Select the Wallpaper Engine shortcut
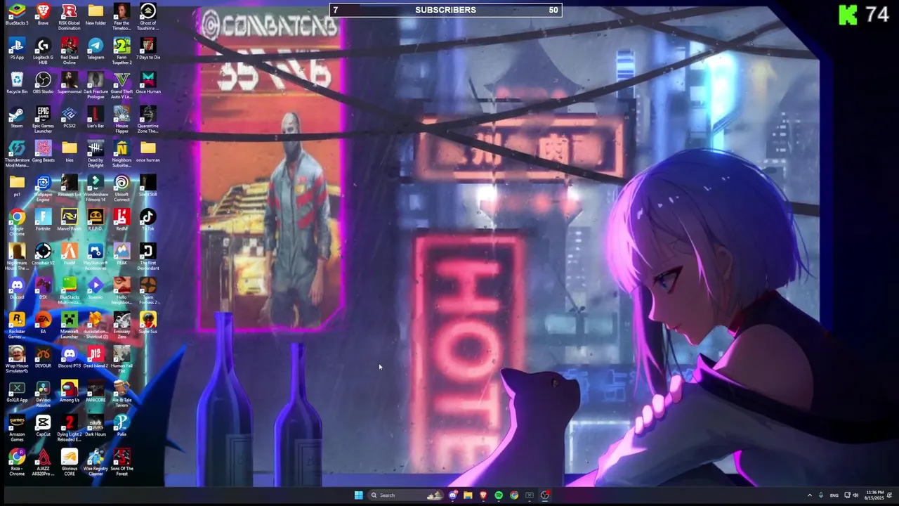 pos(43,189)
